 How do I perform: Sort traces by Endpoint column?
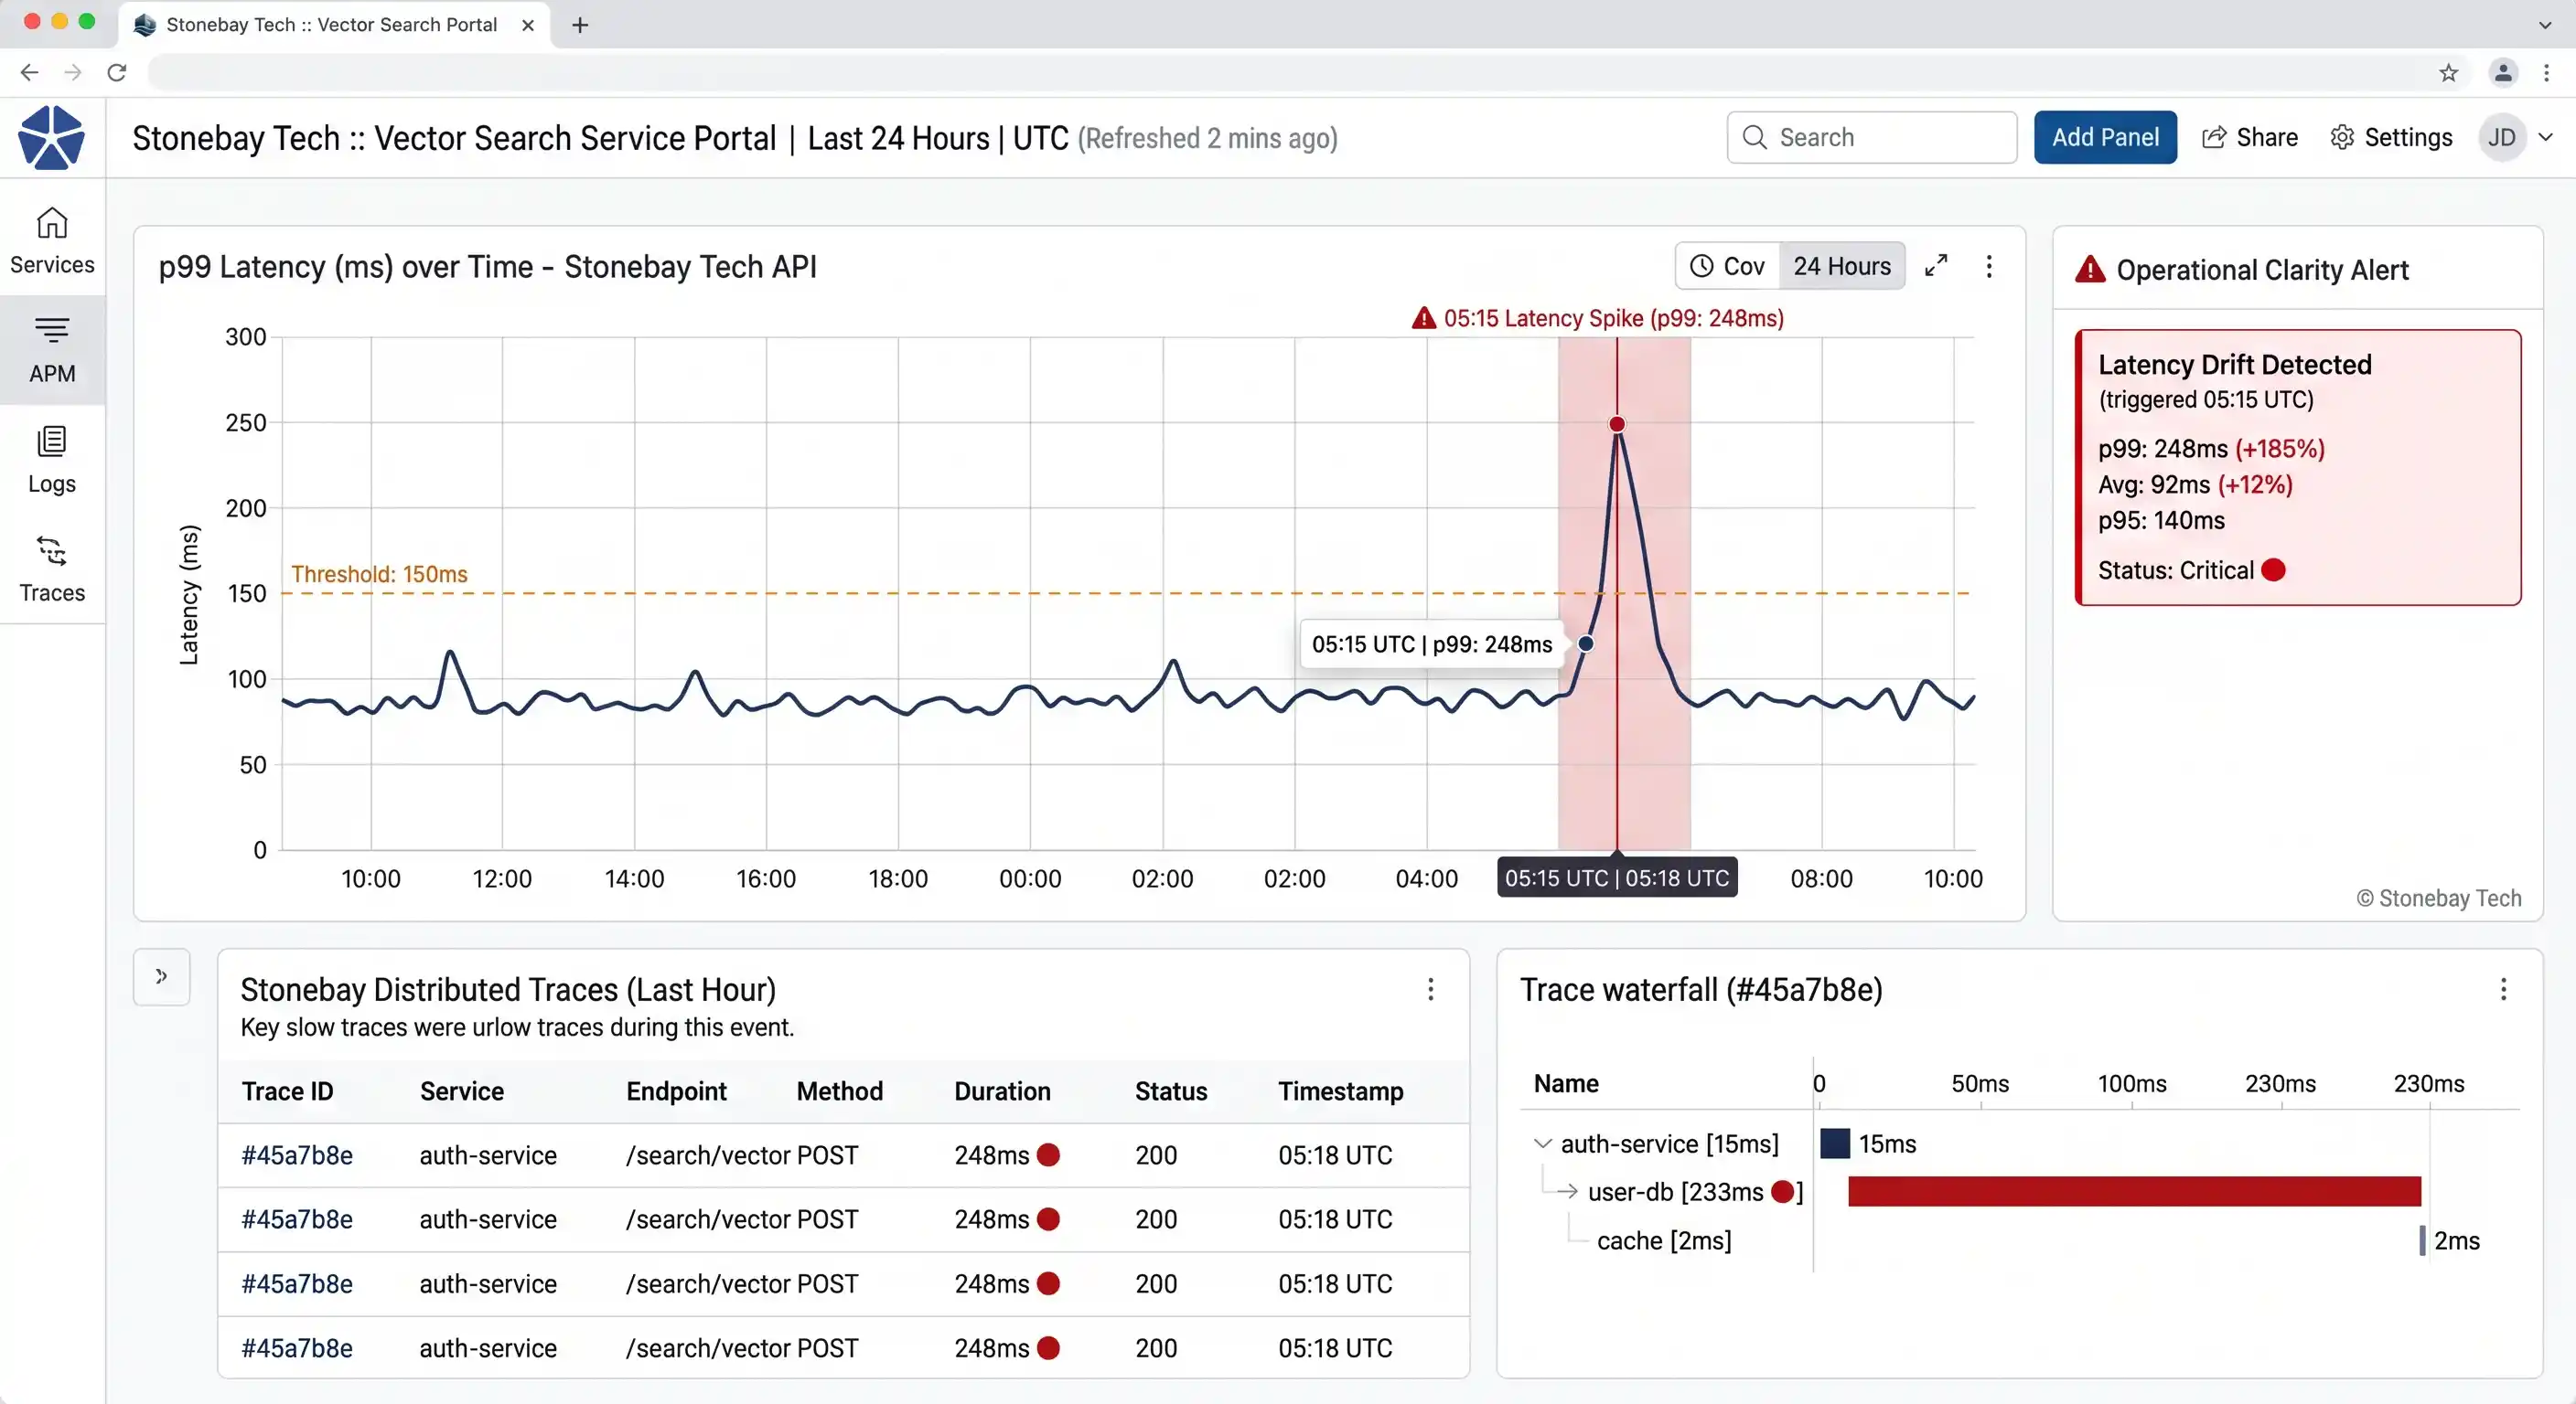coord(676,1091)
